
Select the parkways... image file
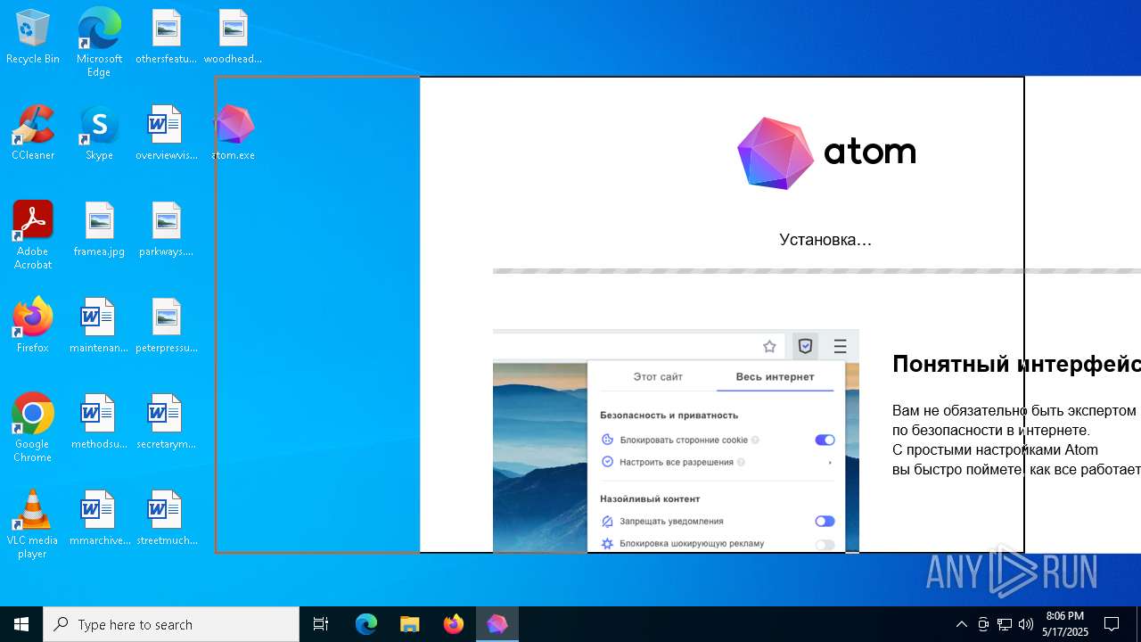coord(166,230)
